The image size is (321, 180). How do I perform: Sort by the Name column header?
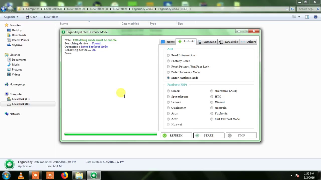[64, 24]
